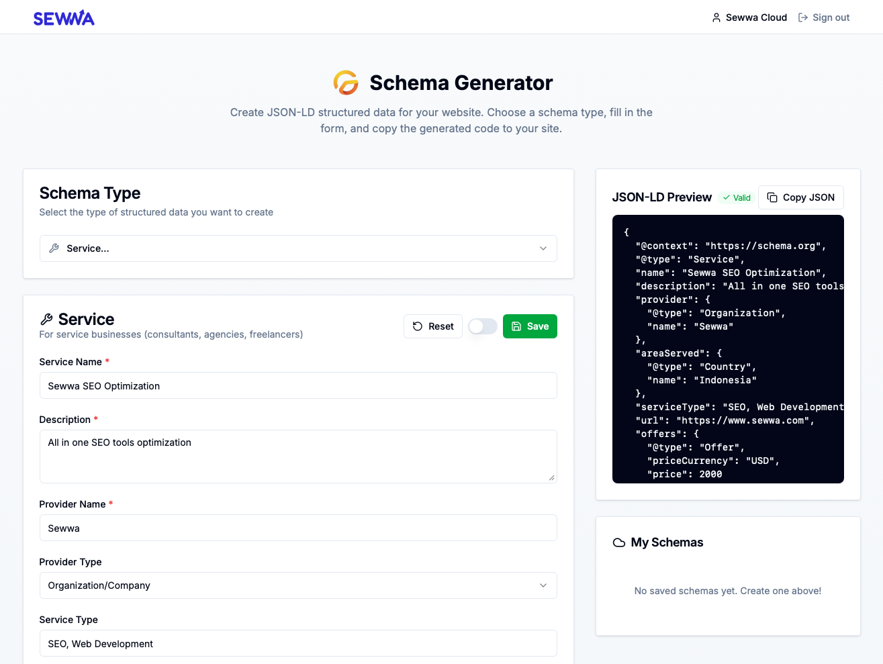Click the cloud icon next to My Schemas

(618, 542)
